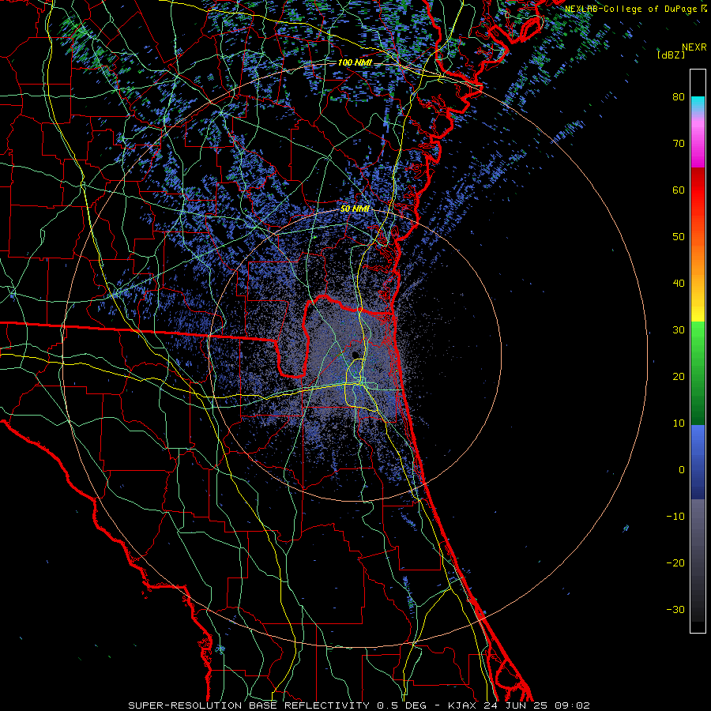Image resolution: width=711 pixels, height=711 pixels.
Task: Click the 0 value on the dBZ scale
Action: (682, 470)
